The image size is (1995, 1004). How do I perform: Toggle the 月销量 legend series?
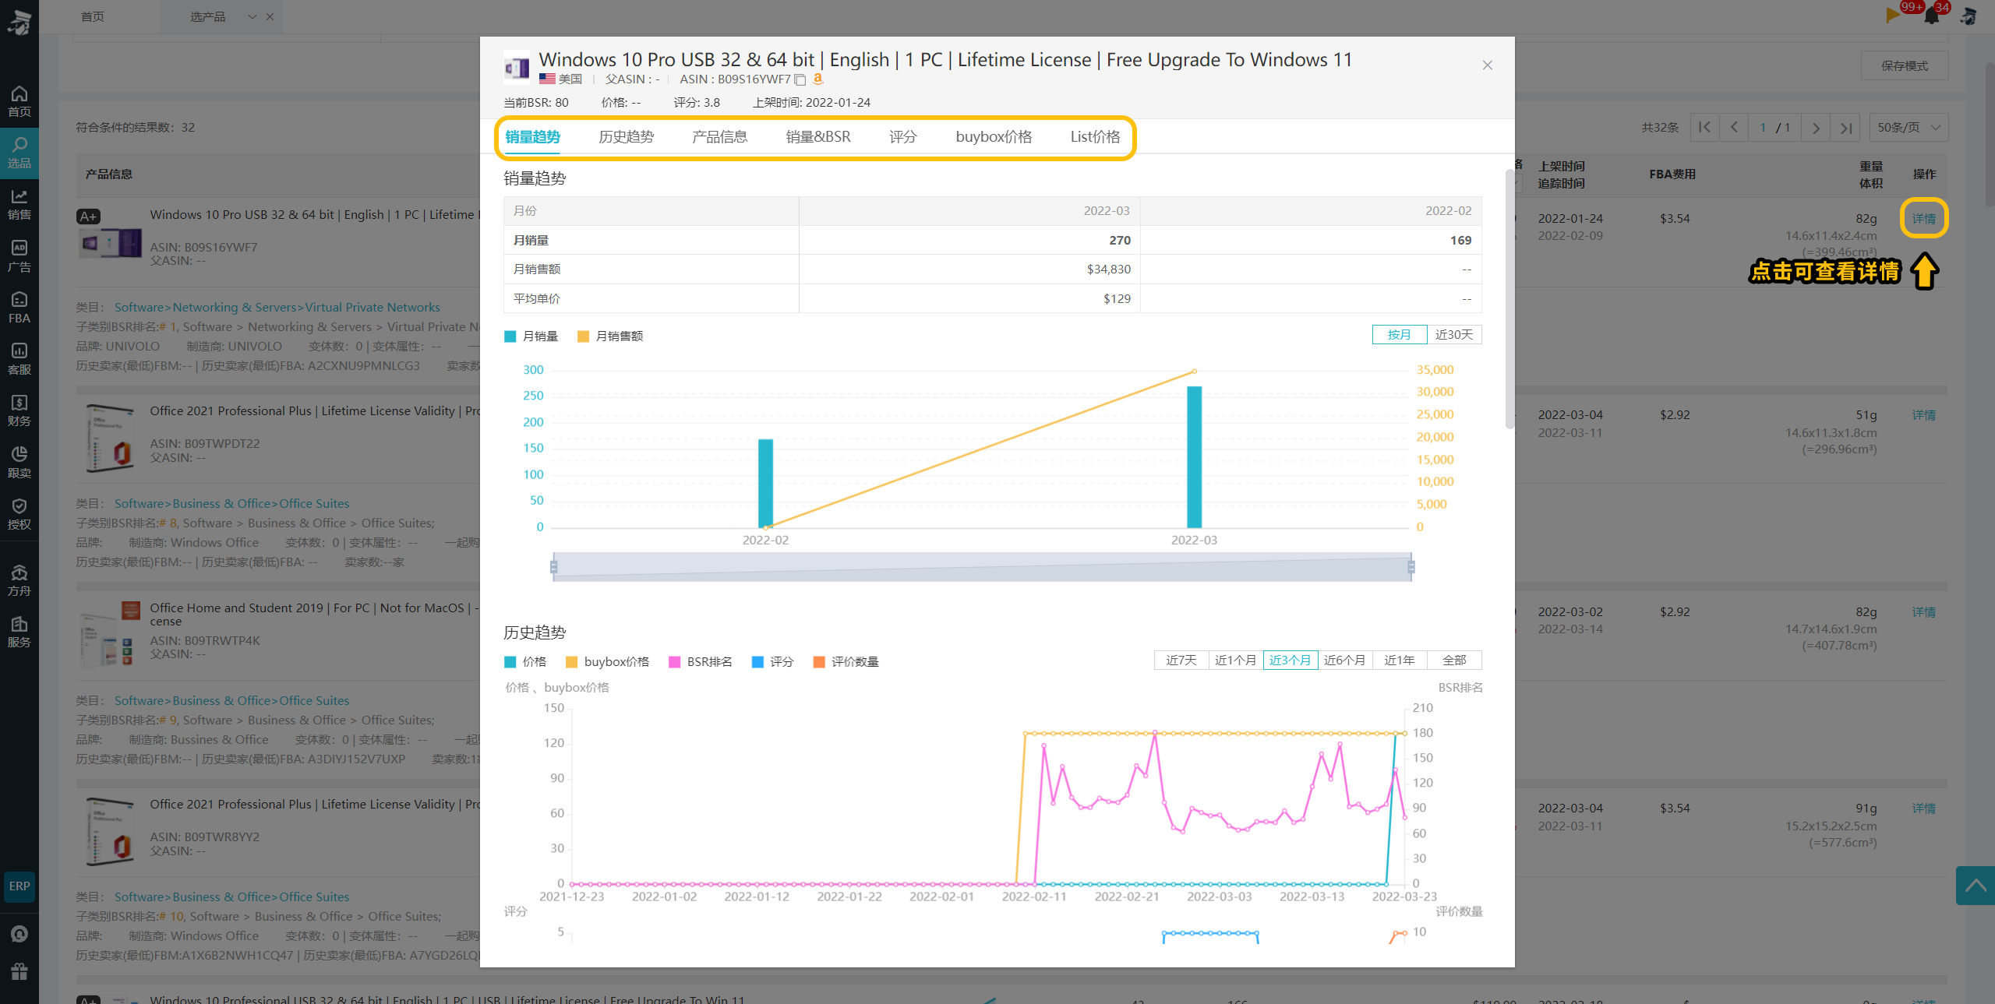pos(531,336)
